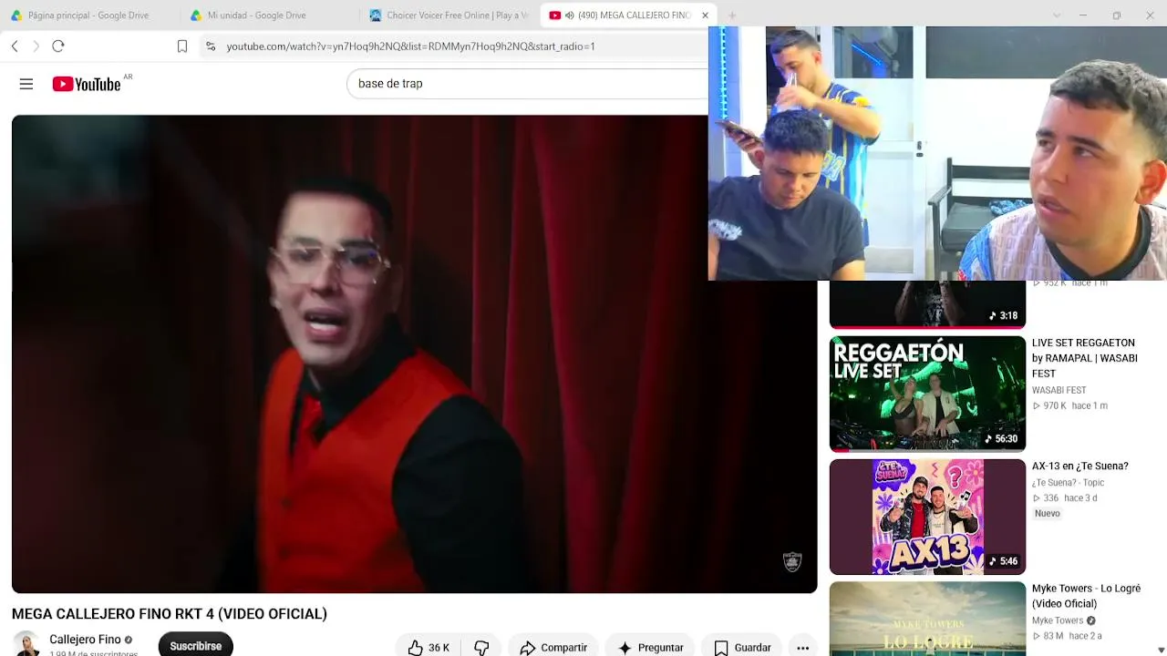Click the 5:46 duration badge
The image size is (1167, 656).
click(x=1003, y=561)
